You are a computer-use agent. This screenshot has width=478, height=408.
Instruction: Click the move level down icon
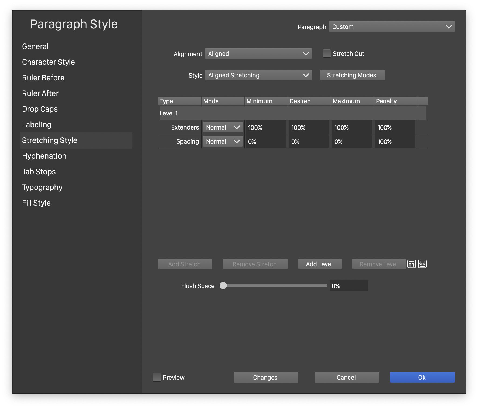422,264
